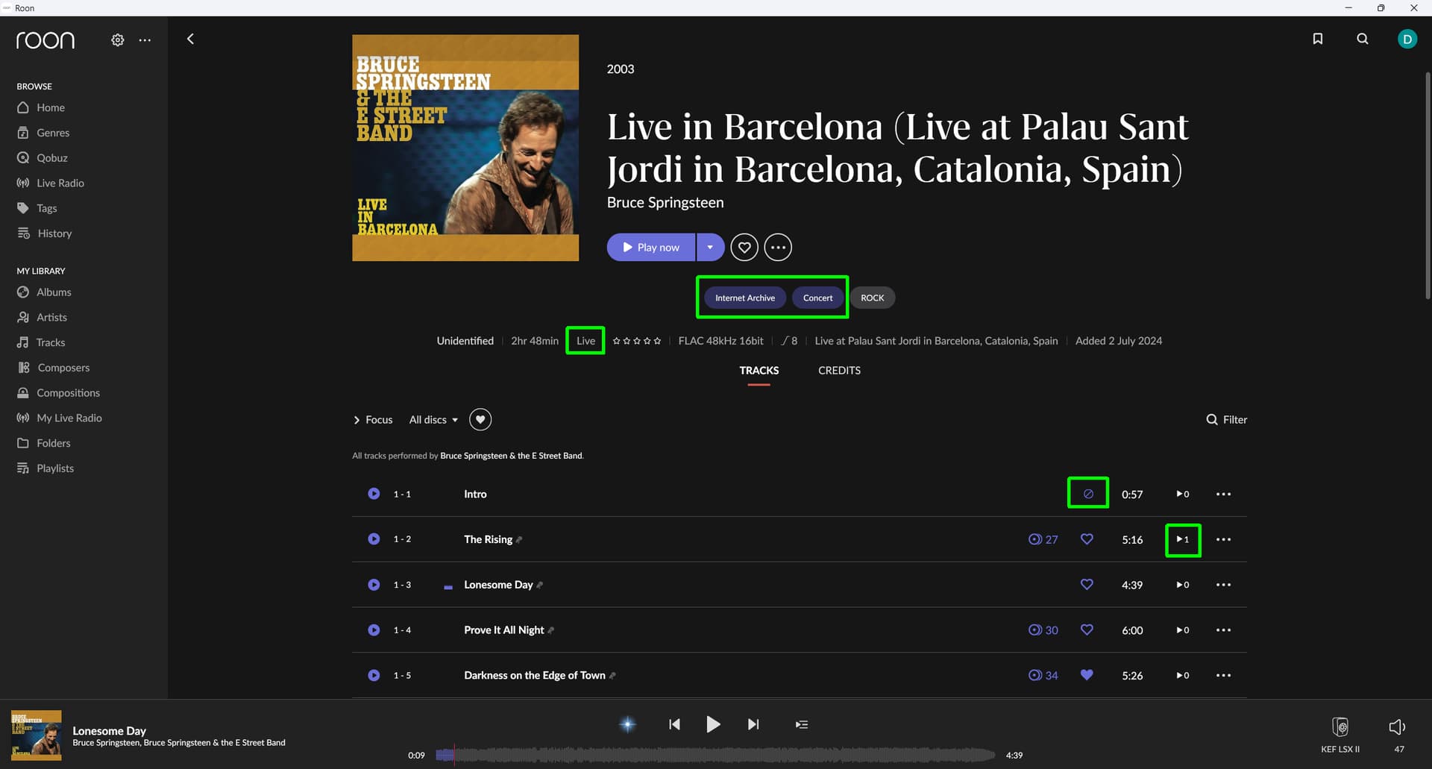Image resolution: width=1432 pixels, height=769 pixels.
Task: Play The Rising track icon
Action: pos(374,539)
